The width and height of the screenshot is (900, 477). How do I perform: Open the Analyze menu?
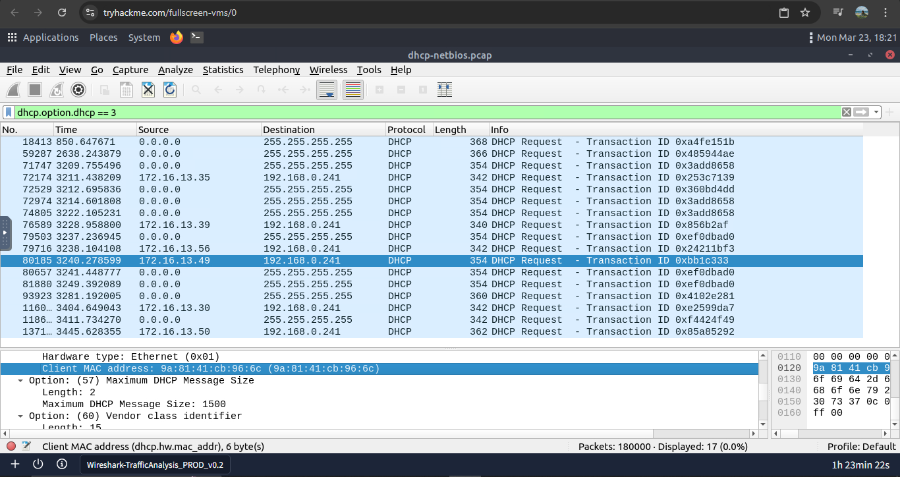click(176, 70)
